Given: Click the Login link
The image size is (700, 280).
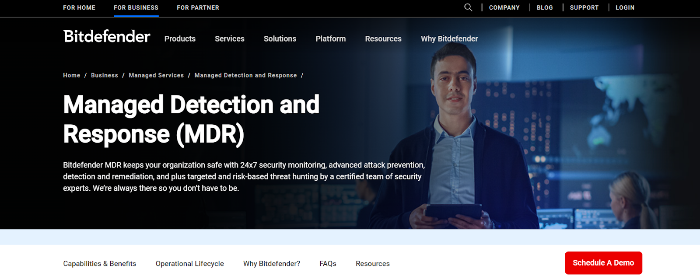Looking at the screenshot, I should (x=625, y=7).
